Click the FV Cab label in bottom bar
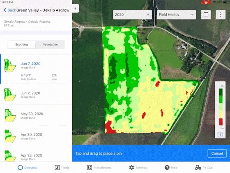Screen dimensions: 230x173 click(x=207, y=168)
